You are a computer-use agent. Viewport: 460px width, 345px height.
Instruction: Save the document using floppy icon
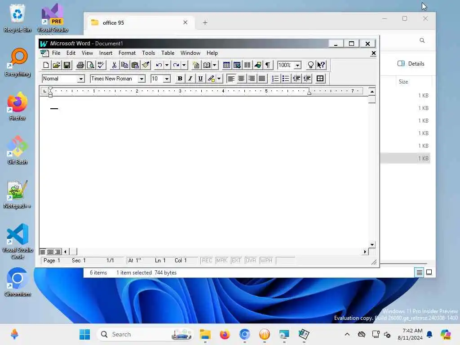pyautogui.click(x=67, y=65)
